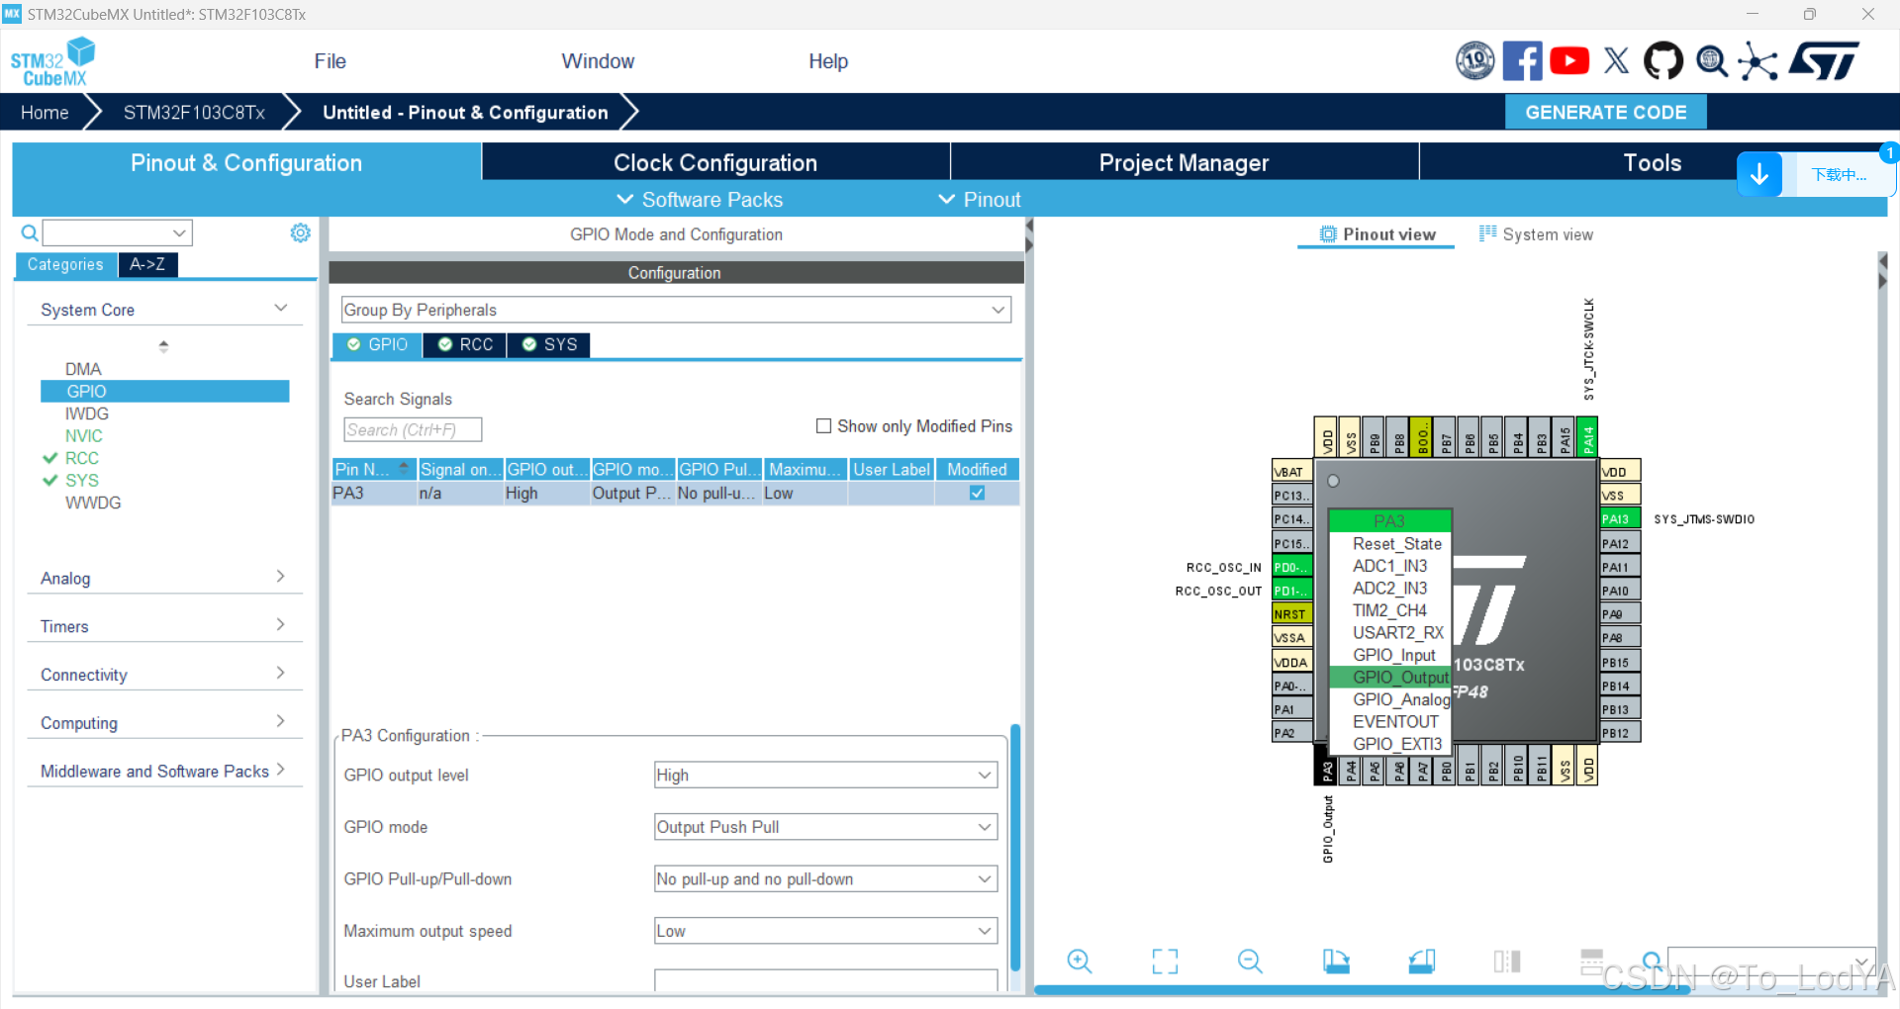
Task: Open the Facebook page icon
Action: tap(1522, 60)
